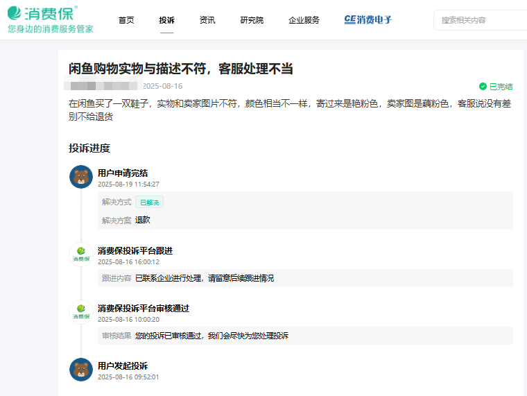Click the 投诉进度 section heading
This screenshot has width=527, height=396.
coord(89,148)
